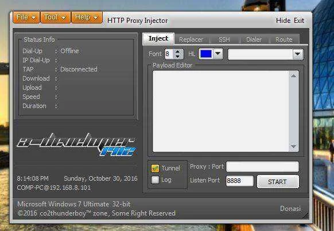Screen dimensions: 334x231
Task: Click the Listen Port field showing 8888
Action: (240, 181)
